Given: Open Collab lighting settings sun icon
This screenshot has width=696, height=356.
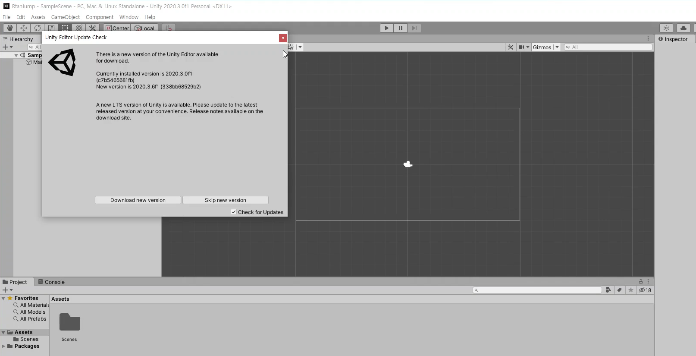Looking at the screenshot, I should click(x=666, y=28).
